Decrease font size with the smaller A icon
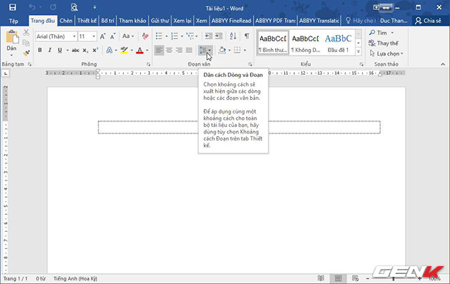450x284 pixels. click(113, 36)
